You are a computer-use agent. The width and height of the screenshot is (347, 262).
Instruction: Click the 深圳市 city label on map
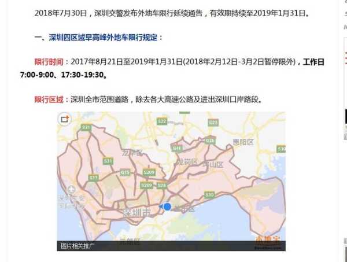click(x=136, y=213)
